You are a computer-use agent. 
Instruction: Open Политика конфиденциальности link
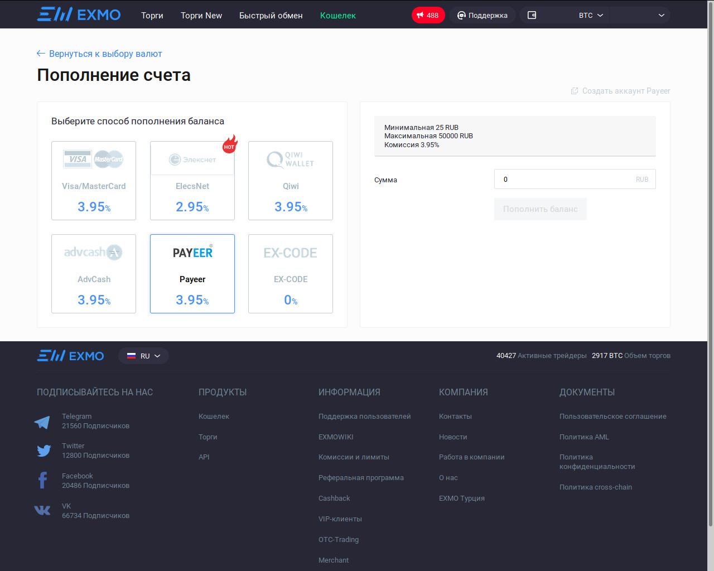(597, 462)
